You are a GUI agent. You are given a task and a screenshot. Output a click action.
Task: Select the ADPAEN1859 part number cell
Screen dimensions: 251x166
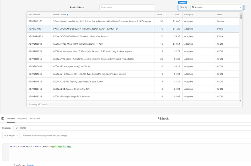[39, 59]
